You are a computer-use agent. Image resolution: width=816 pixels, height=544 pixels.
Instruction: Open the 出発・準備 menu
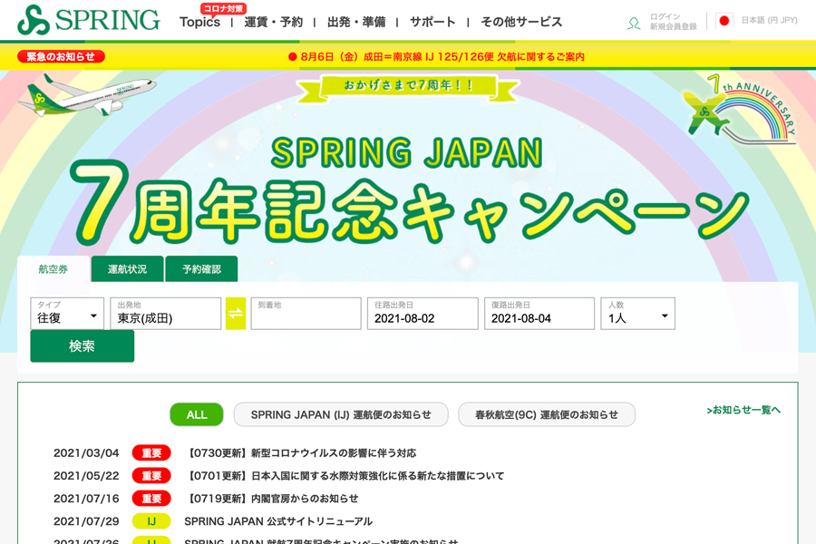click(x=356, y=22)
